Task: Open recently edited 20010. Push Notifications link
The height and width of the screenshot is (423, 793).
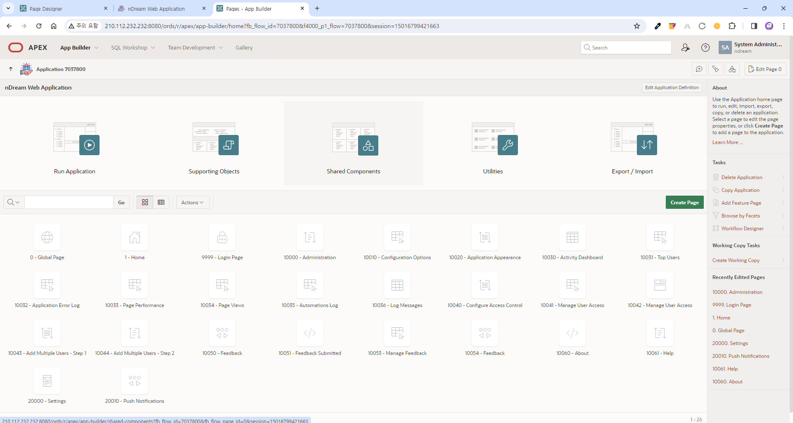Action: [741, 356]
